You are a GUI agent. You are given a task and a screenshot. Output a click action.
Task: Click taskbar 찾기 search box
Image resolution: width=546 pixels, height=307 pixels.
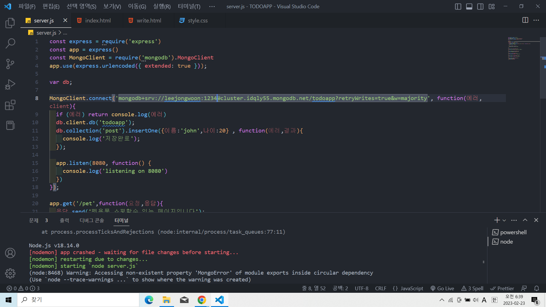(x=78, y=300)
